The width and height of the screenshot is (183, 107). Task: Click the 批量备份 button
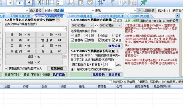pos(99,74)
